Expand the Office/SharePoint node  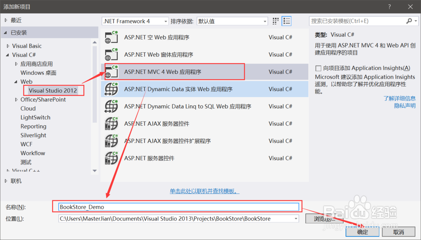point(16,100)
